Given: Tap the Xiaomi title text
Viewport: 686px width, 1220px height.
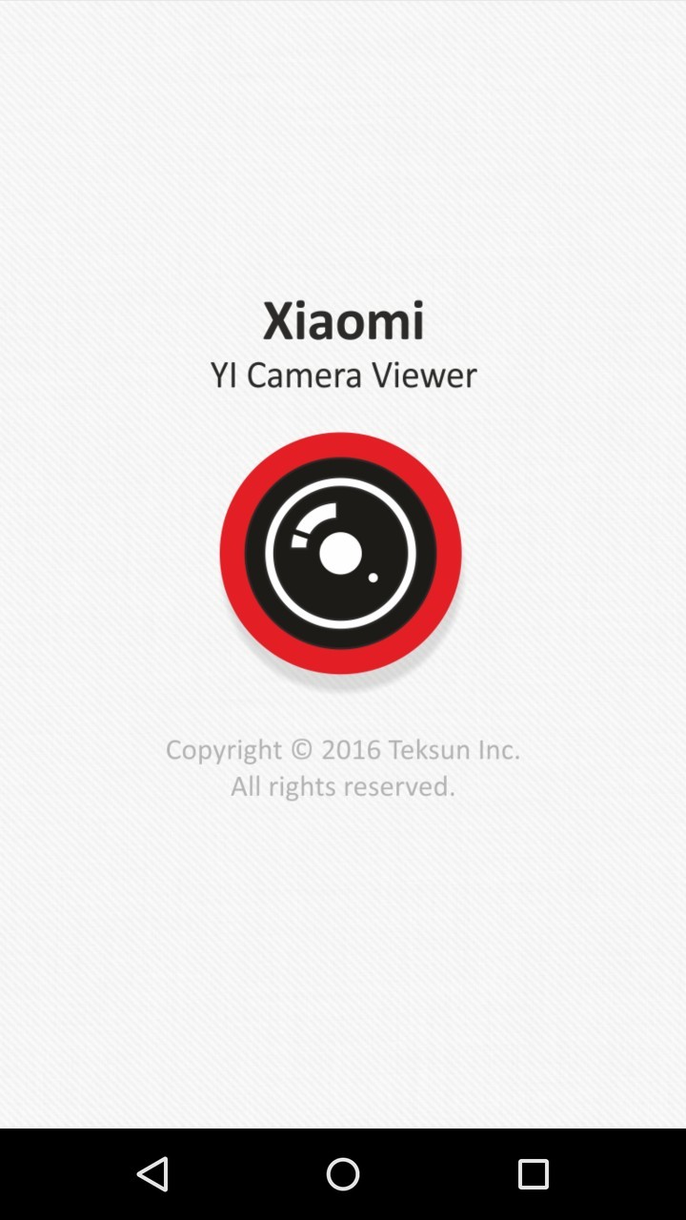Looking at the screenshot, I should (343, 321).
